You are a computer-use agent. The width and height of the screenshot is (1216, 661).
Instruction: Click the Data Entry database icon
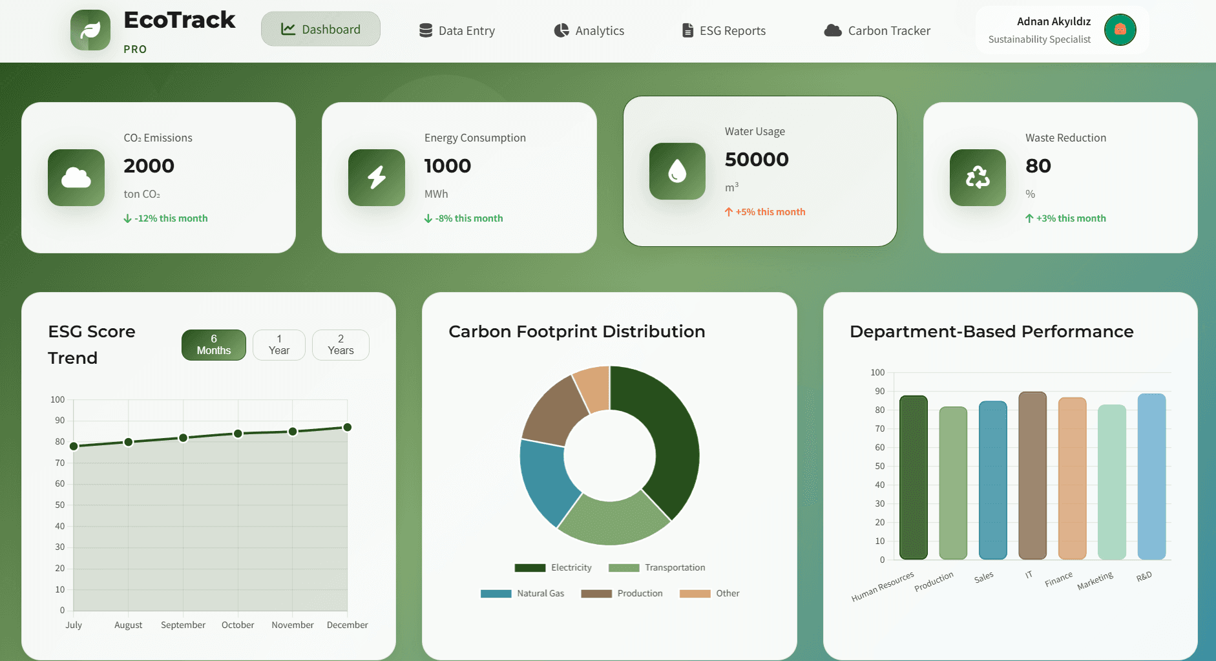pos(426,30)
